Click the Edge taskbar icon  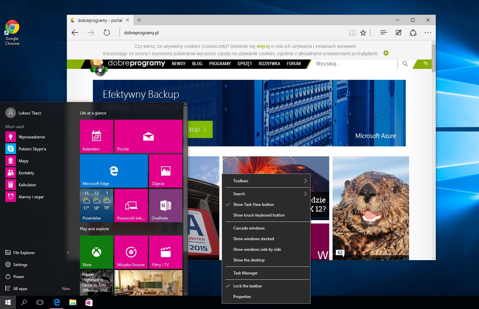57,302
